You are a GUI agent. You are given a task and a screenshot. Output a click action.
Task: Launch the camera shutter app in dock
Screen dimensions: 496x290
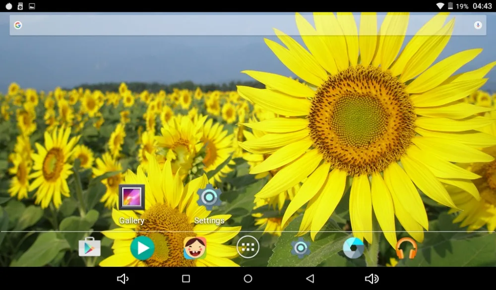[353, 248]
